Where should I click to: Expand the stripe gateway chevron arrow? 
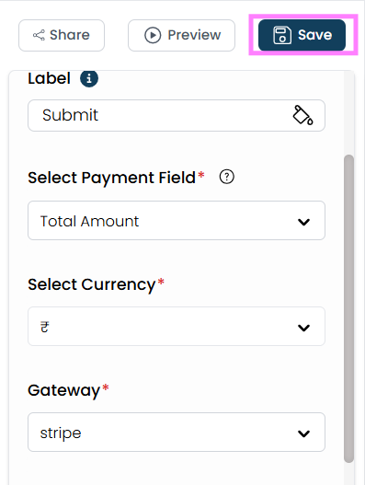click(303, 433)
